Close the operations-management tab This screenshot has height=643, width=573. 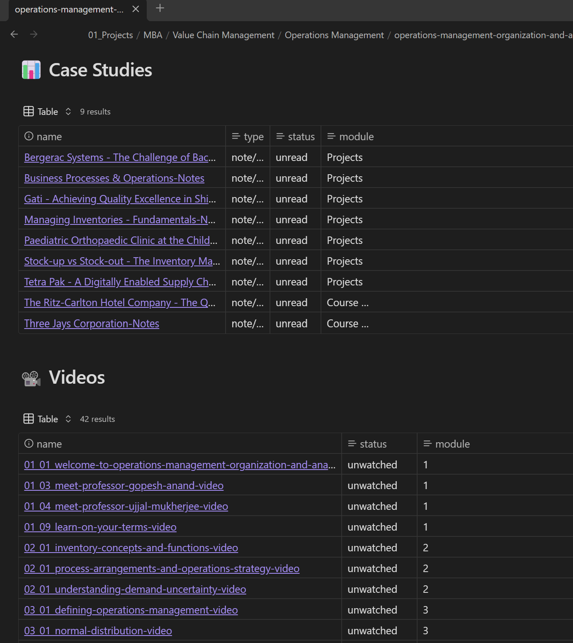point(136,9)
